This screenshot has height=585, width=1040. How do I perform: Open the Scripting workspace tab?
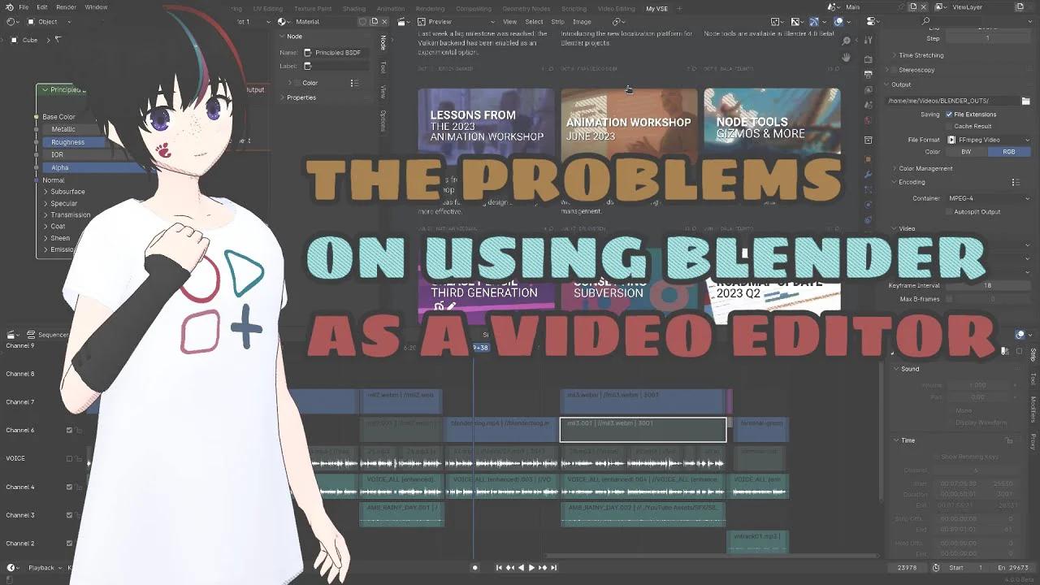click(574, 8)
